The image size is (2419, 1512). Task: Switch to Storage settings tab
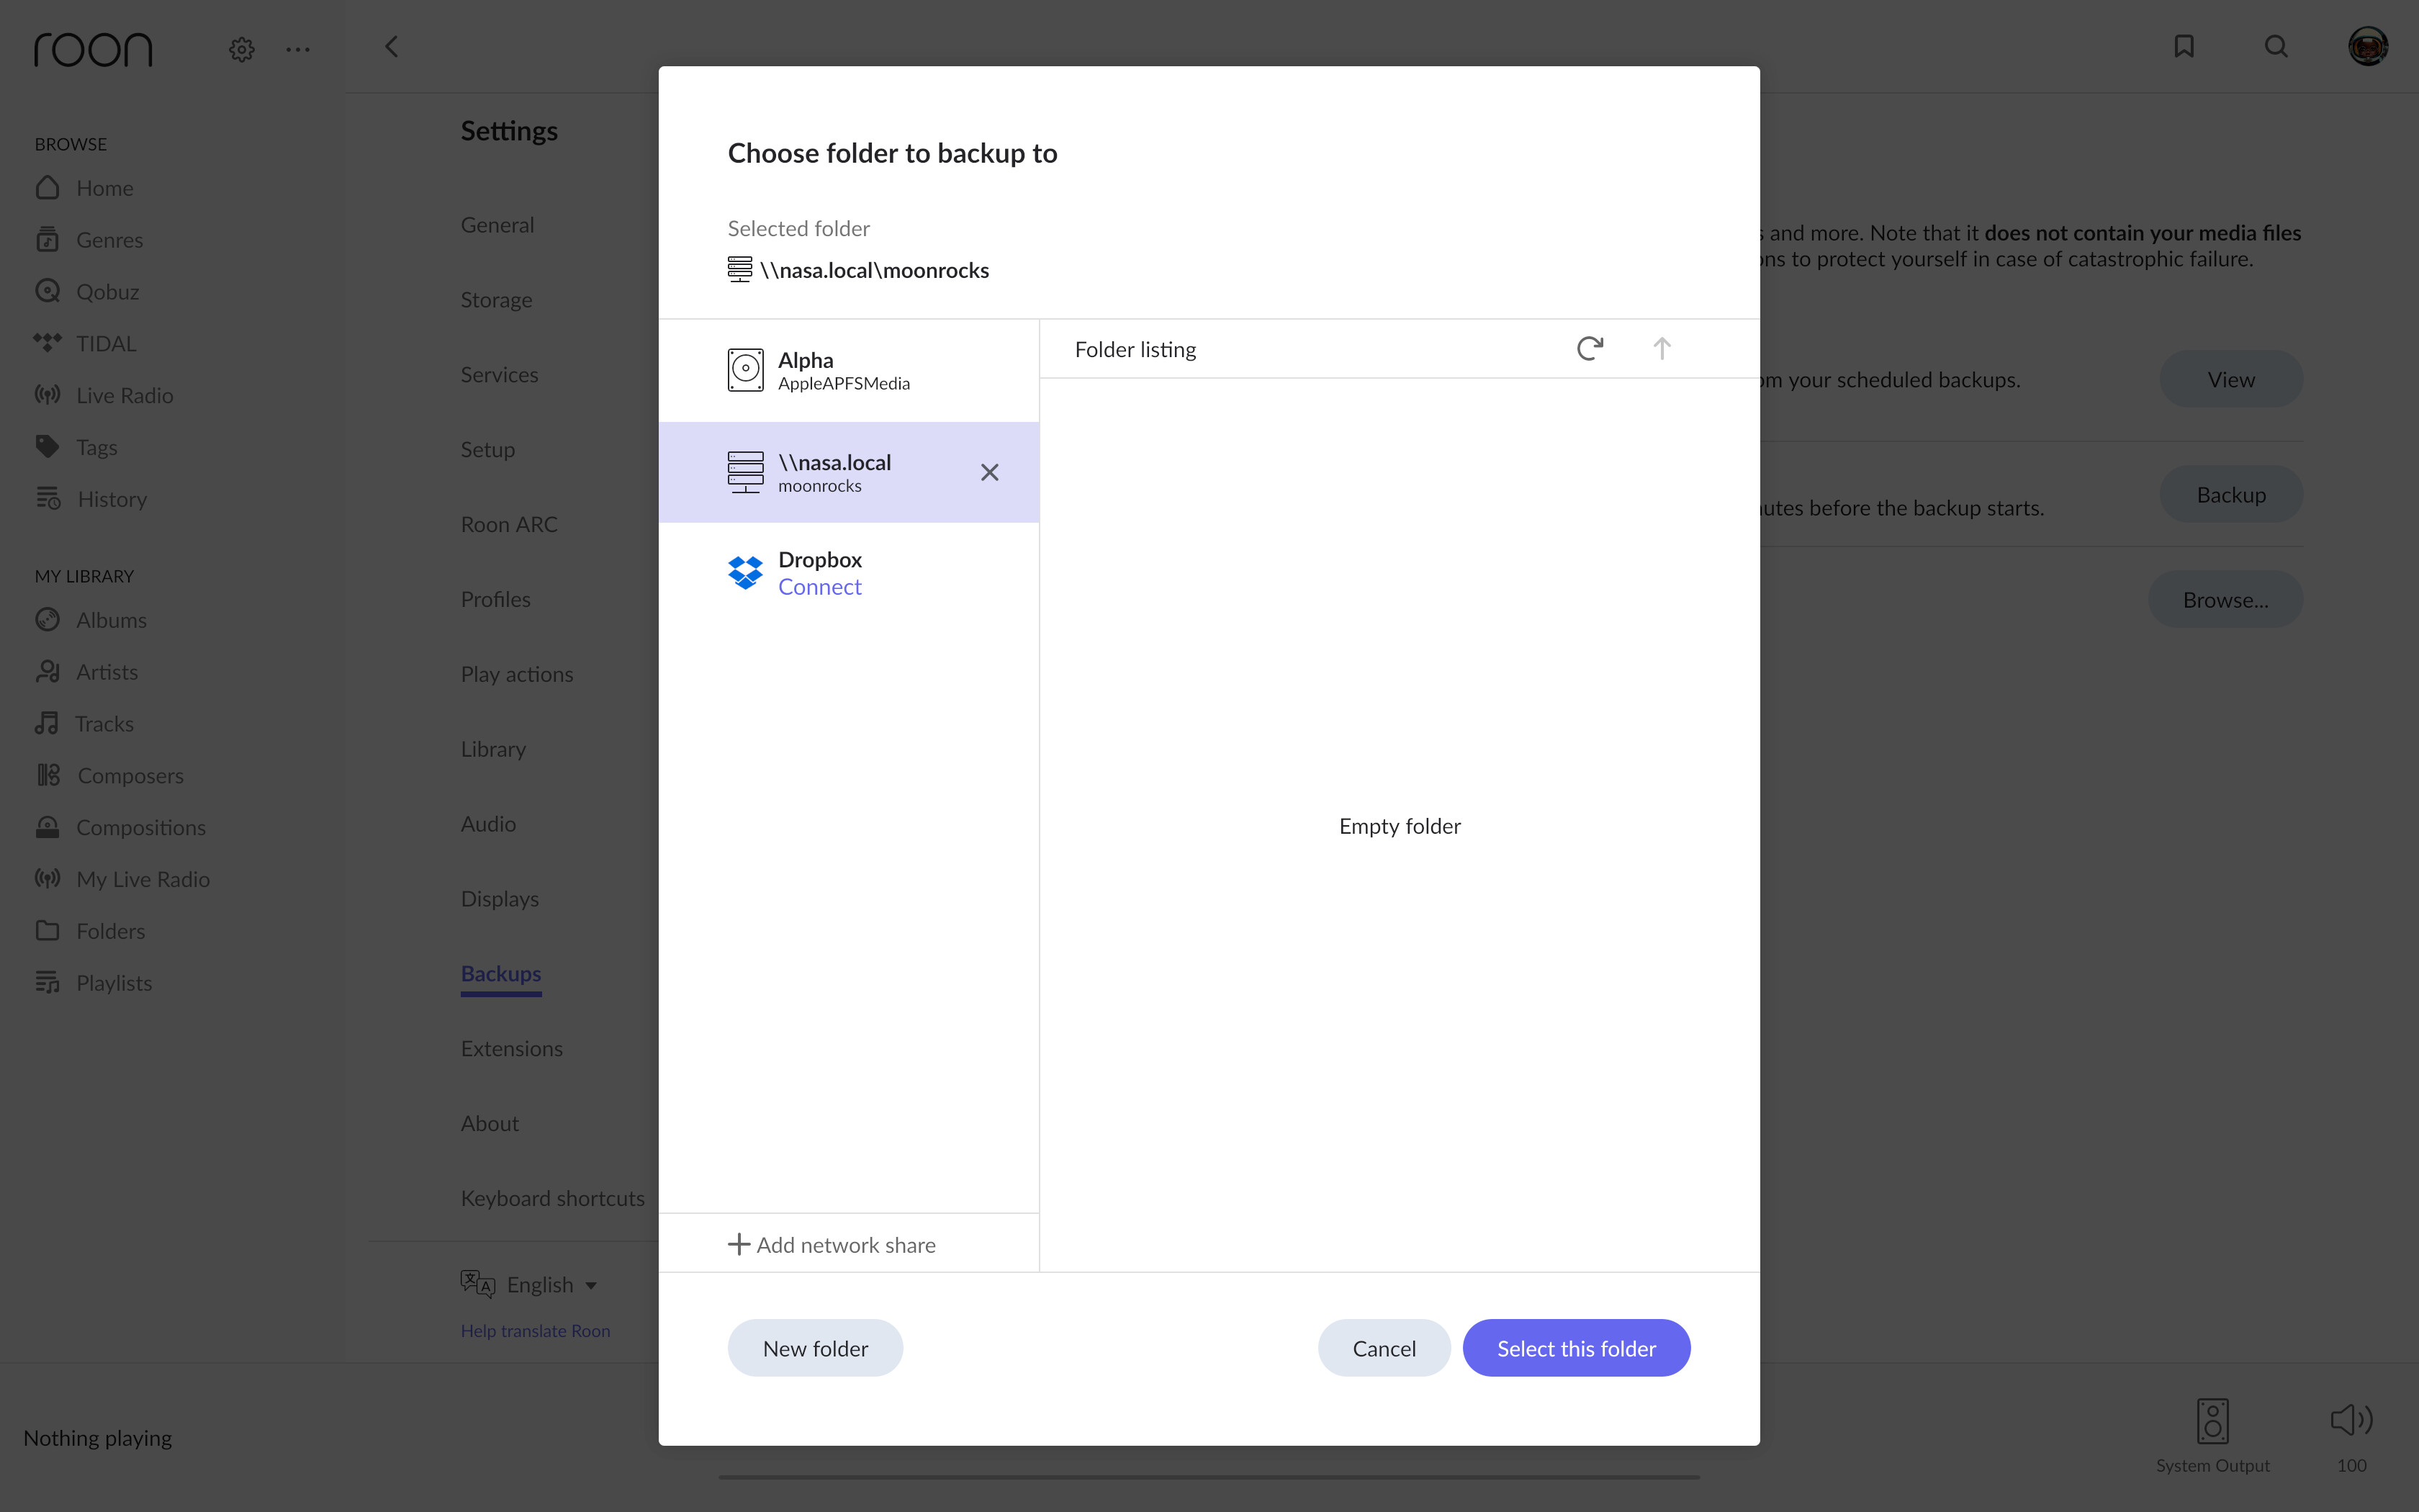496,300
